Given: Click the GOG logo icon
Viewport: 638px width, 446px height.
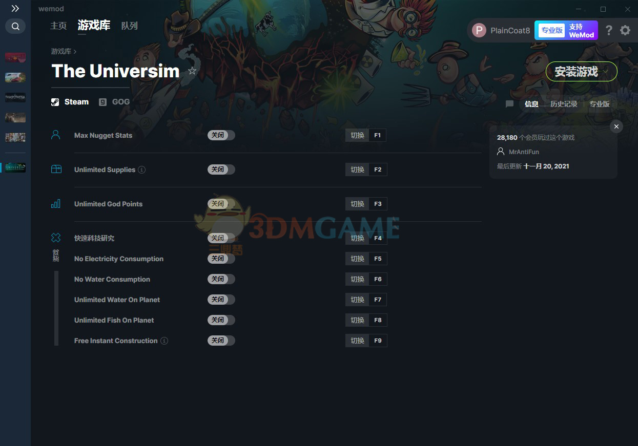Looking at the screenshot, I should coord(103,102).
